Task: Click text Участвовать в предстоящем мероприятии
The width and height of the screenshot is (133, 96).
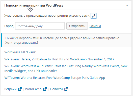Action: tap(47, 16)
